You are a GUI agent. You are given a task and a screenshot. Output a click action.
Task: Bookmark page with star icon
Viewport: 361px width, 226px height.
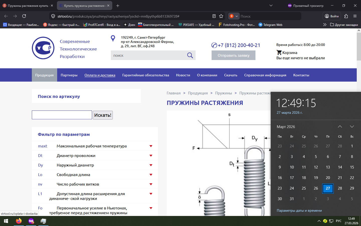221,16
